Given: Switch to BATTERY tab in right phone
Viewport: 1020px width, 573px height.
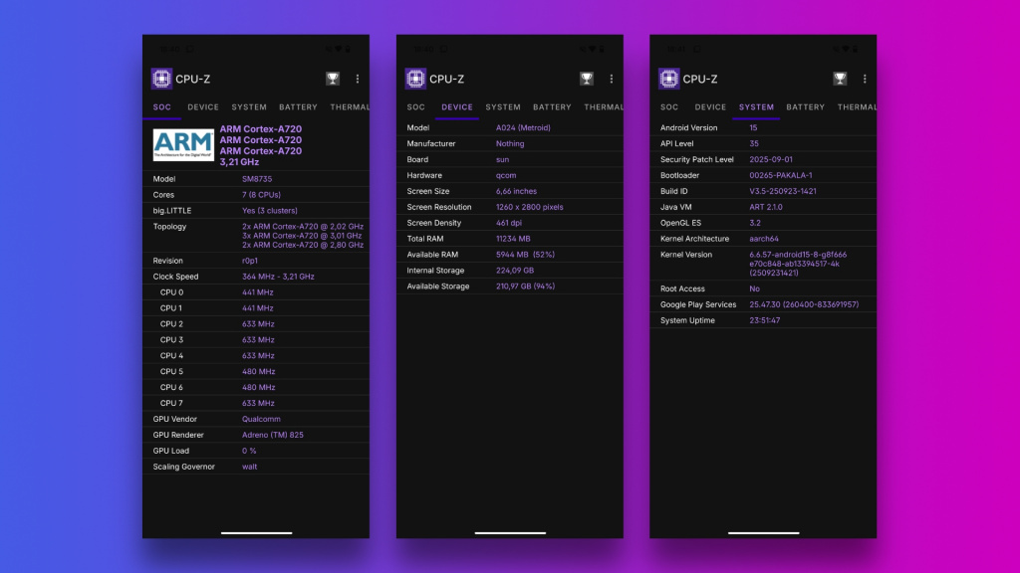Looking at the screenshot, I should [x=805, y=107].
